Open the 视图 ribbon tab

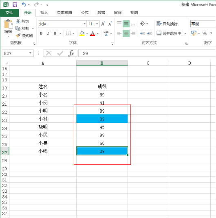134,13
